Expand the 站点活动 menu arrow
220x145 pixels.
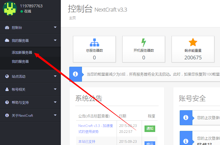[x=55, y=76]
